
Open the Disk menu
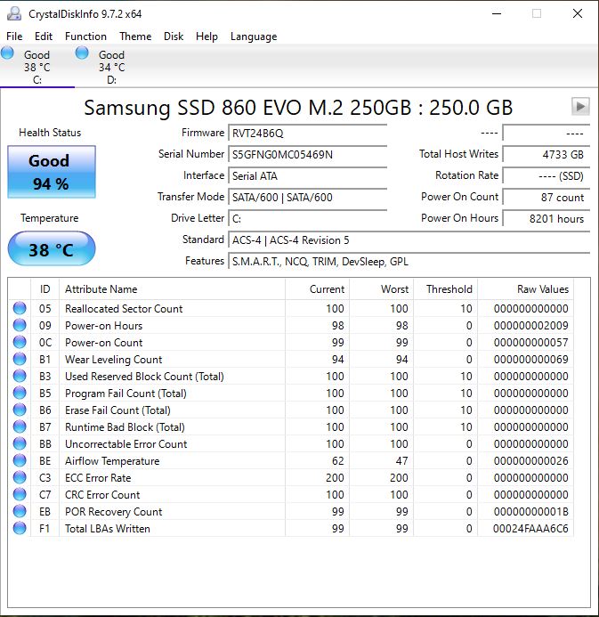(174, 37)
